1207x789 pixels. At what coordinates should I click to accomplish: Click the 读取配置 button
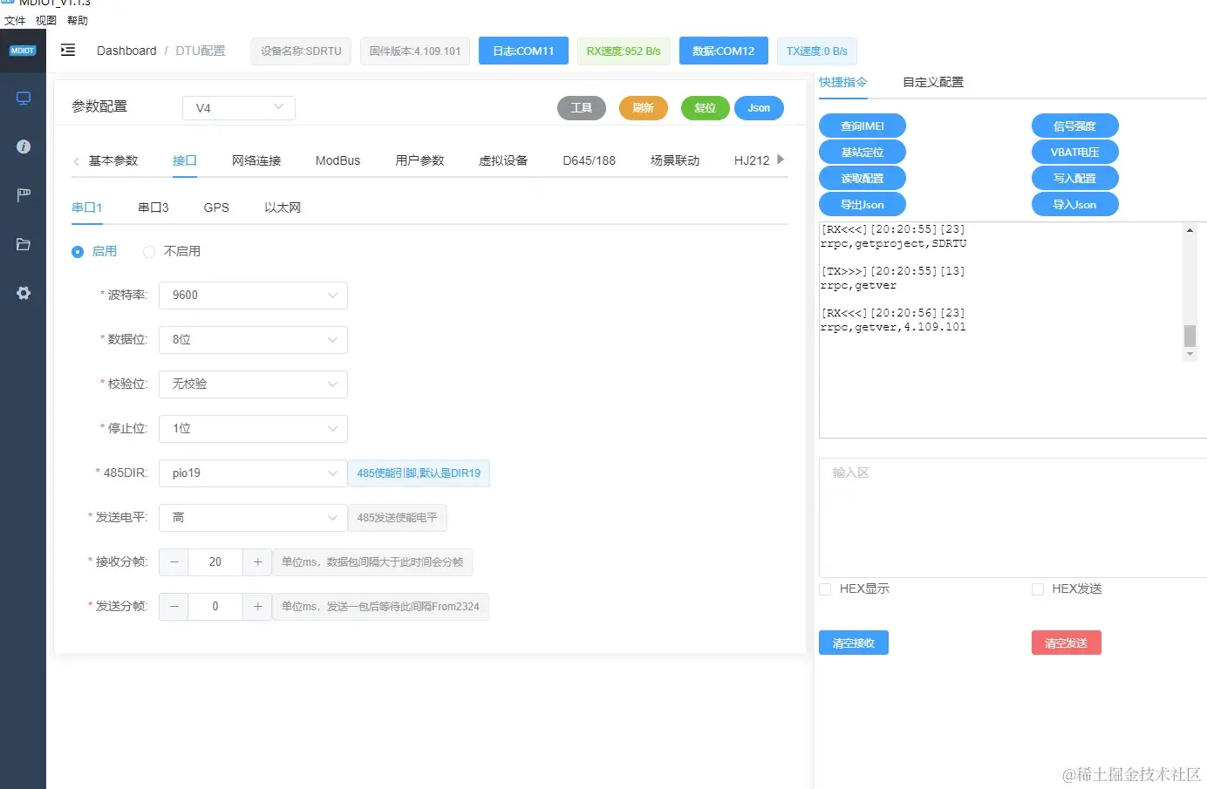pos(863,179)
